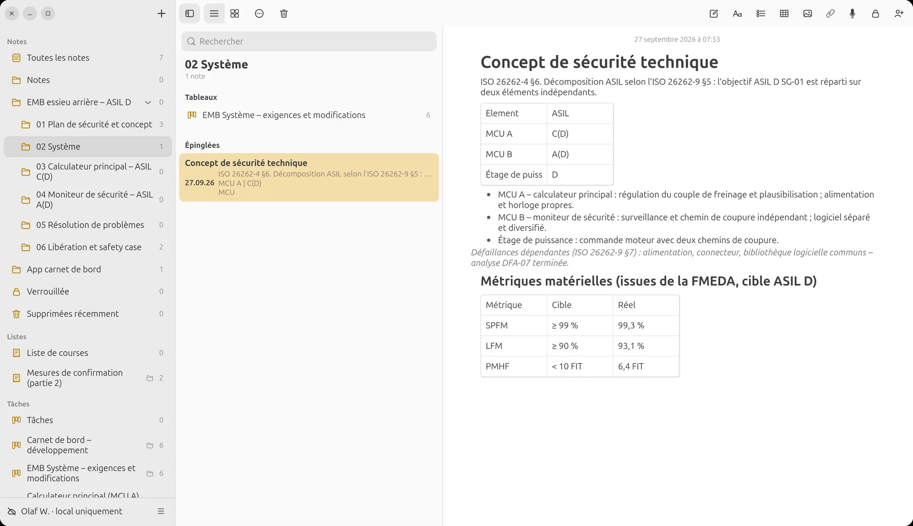Image resolution: width=913 pixels, height=526 pixels.
Task: Collapse EMB essieu arrière – ASIL D folder
Action: coord(148,102)
